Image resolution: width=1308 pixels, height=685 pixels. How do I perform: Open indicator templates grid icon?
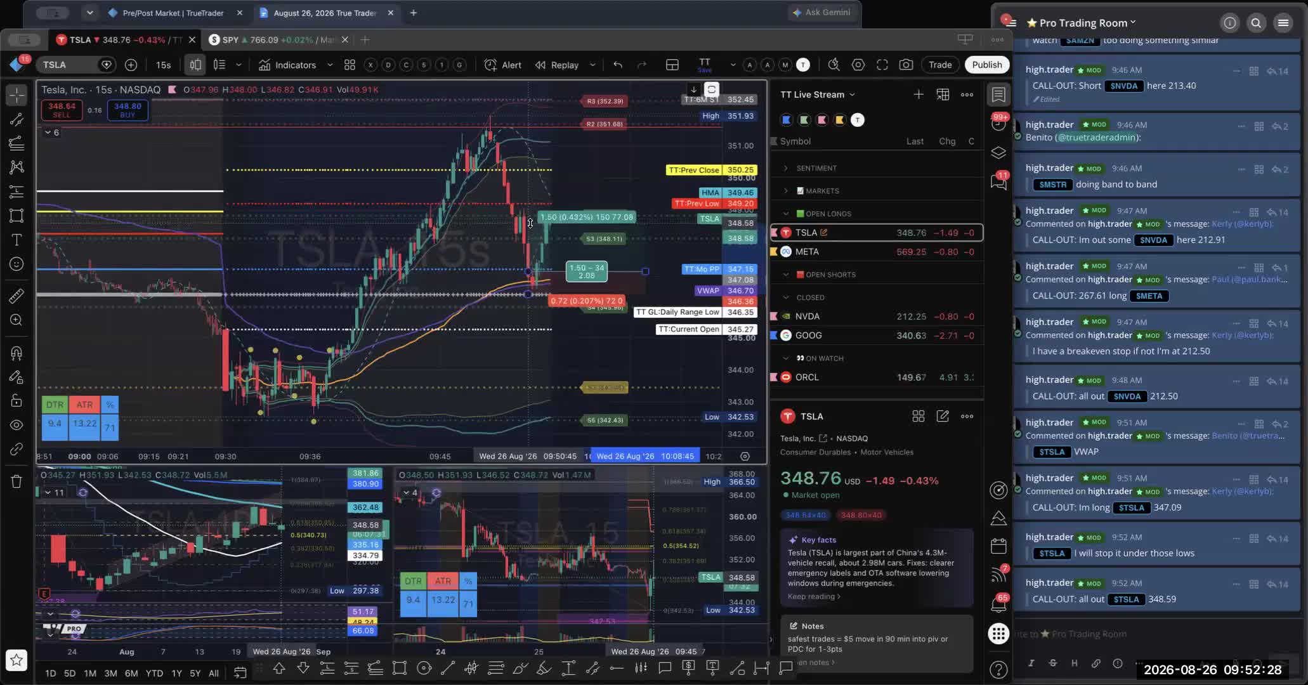350,65
